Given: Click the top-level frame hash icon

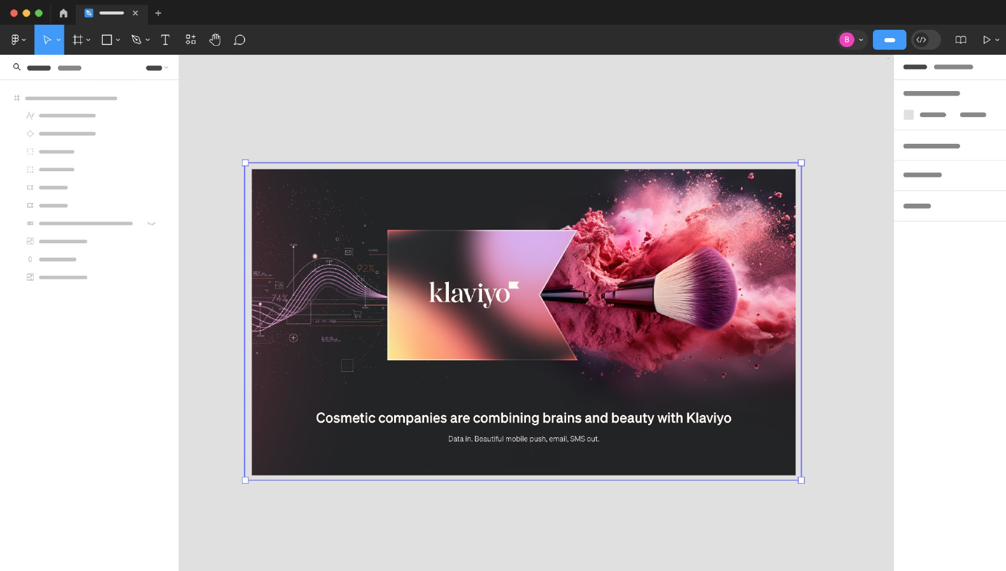Looking at the screenshot, I should click(x=17, y=98).
